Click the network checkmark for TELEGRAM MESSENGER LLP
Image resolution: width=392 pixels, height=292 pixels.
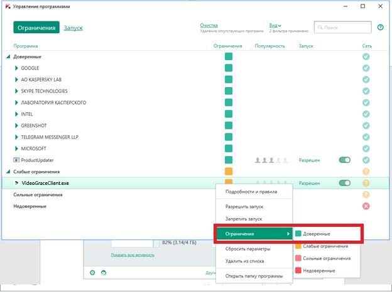click(366, 137)
